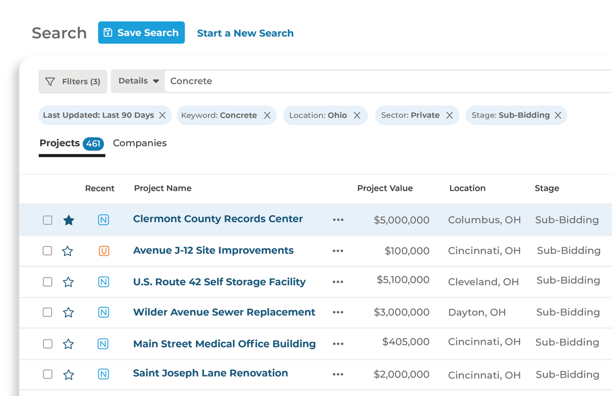Open Wilder Avenue Sewer Replacement project
This screenshot has width=612, height=396.
point(224,312)
